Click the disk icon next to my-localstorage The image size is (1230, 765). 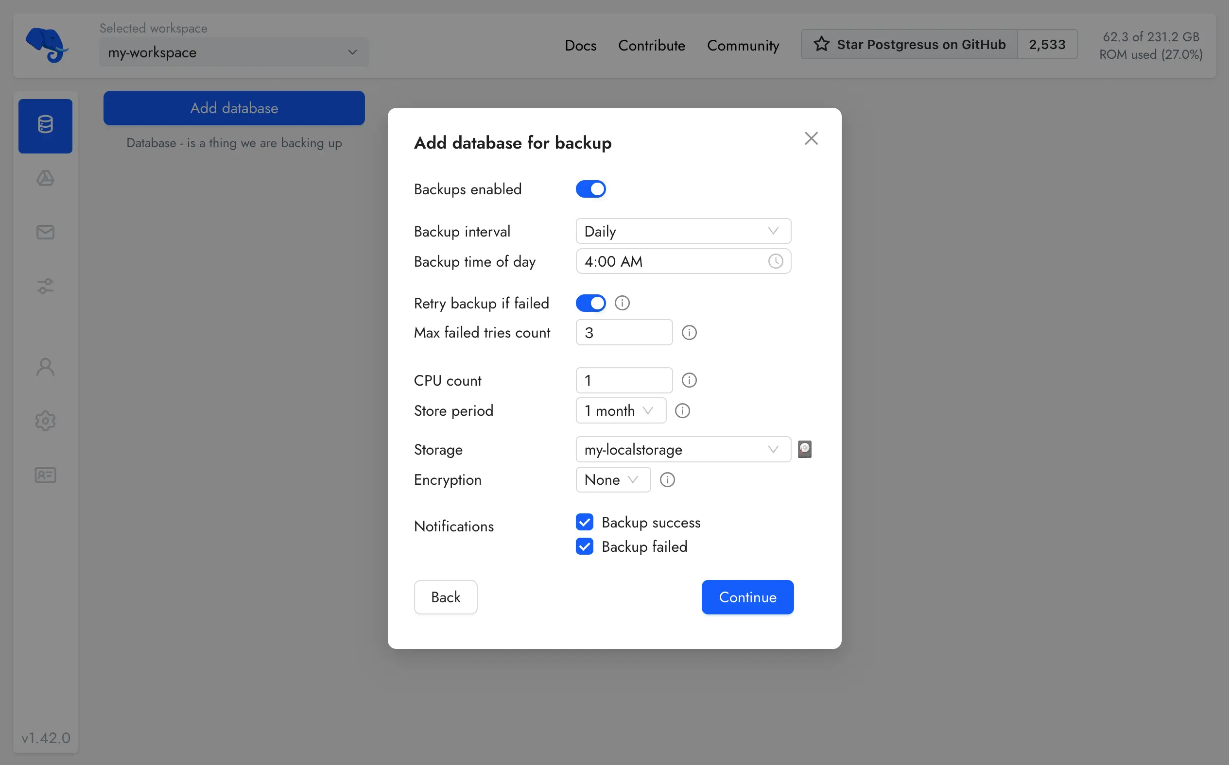[x=805, y=449]
